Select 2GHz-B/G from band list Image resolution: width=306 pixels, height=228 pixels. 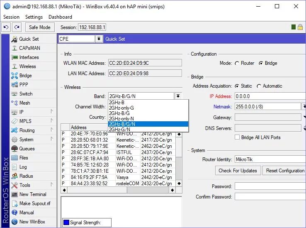[x=148, y=113]
